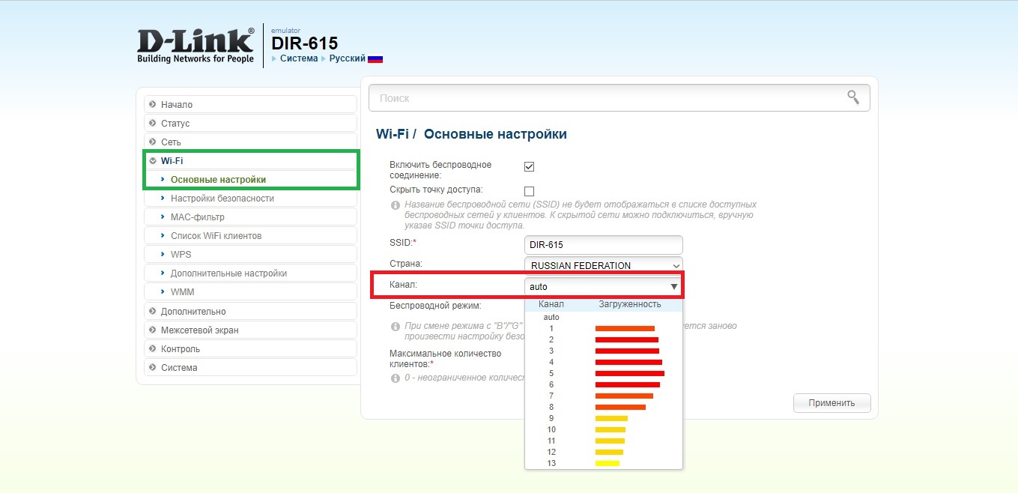Viewport: 1018px width, 493px height.
Task: Choose the auto channel option in list
Action: click(551, 317)
